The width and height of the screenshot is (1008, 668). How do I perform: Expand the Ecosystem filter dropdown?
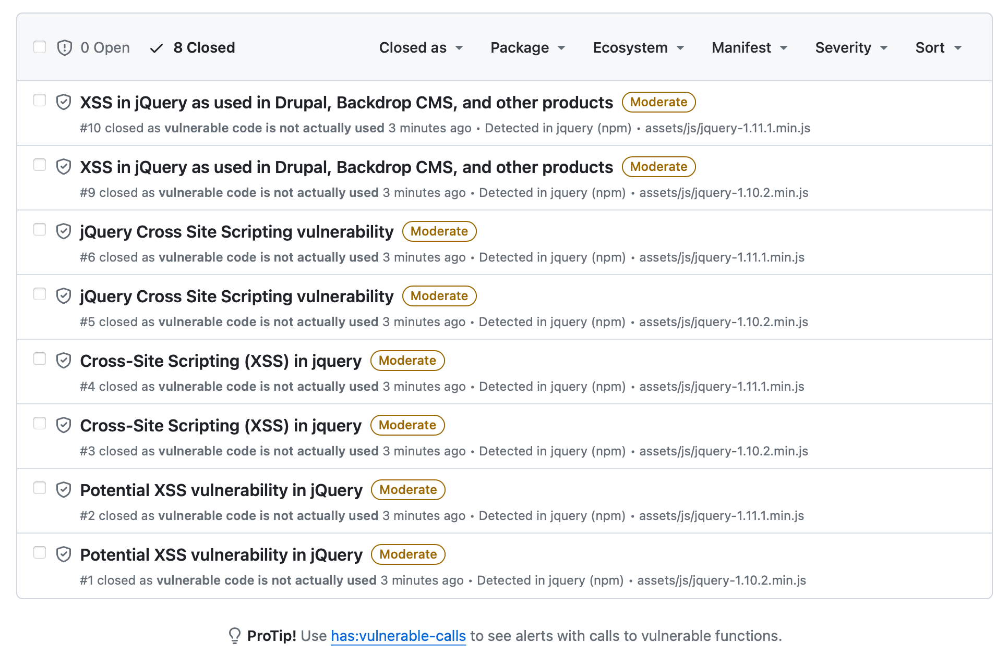pyautogui.click(x=638, y=47)
